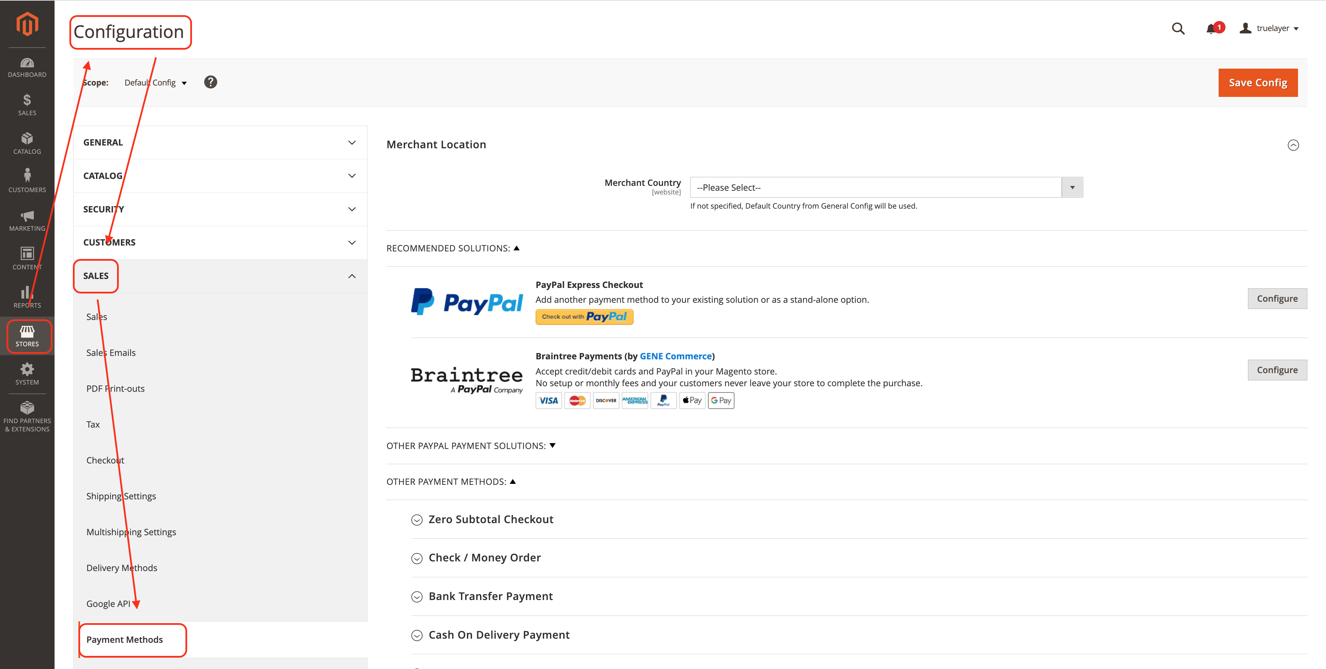View notifications bell icon
This screenshot has width=1326, height=669.
point(1211,29)
